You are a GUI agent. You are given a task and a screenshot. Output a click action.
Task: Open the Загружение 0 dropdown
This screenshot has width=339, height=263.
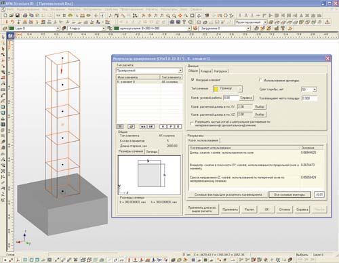(x=248, y=28)
